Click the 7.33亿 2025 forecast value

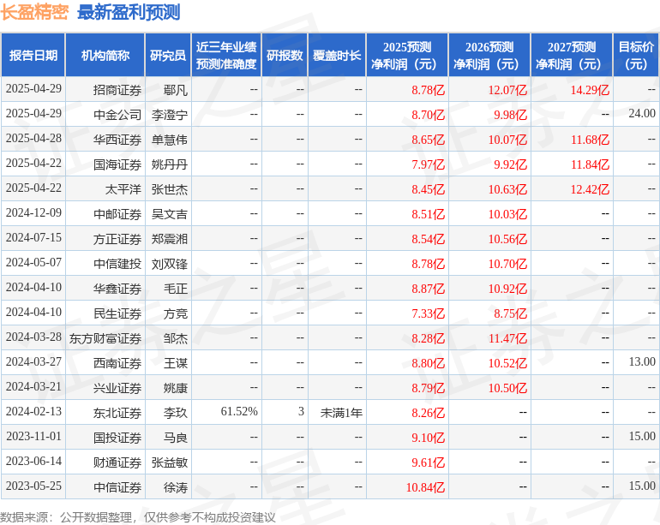coord(428,313)
